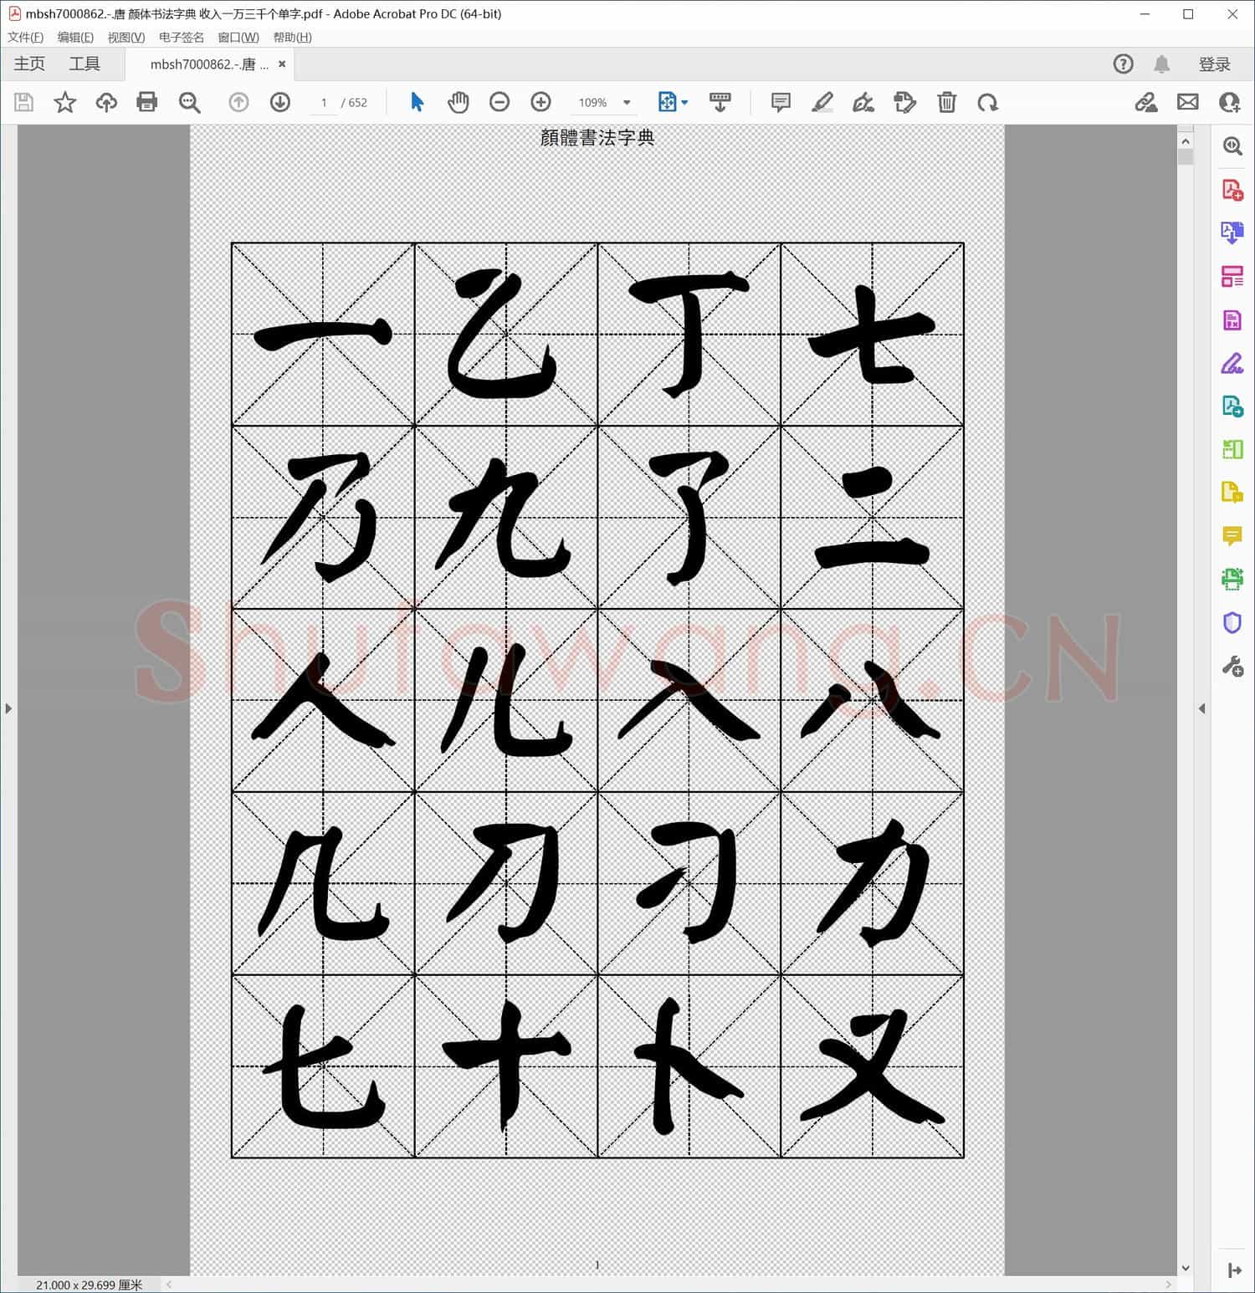Send document via email envelope icon
Image resolution: width=1255 pixels, height=1293 pixels.
pyautogui.click(x=1189, y=102)
